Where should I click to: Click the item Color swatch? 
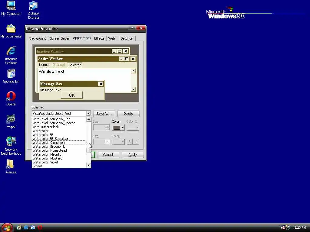(x=117, y=128)
